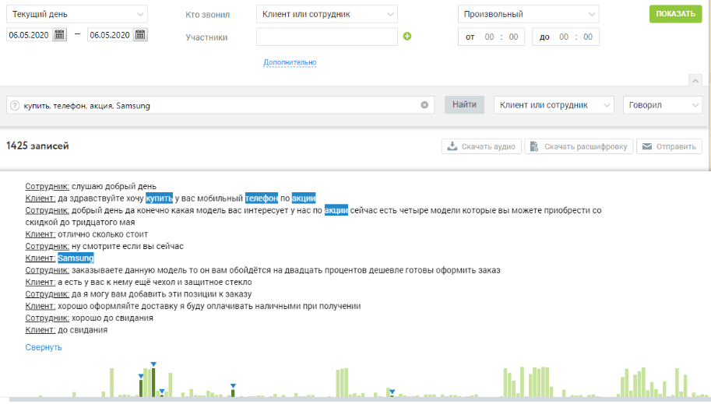Screen dimensions: 711x404
Task: Open the 'Произвольный' time dropdown
Action: 528,14
